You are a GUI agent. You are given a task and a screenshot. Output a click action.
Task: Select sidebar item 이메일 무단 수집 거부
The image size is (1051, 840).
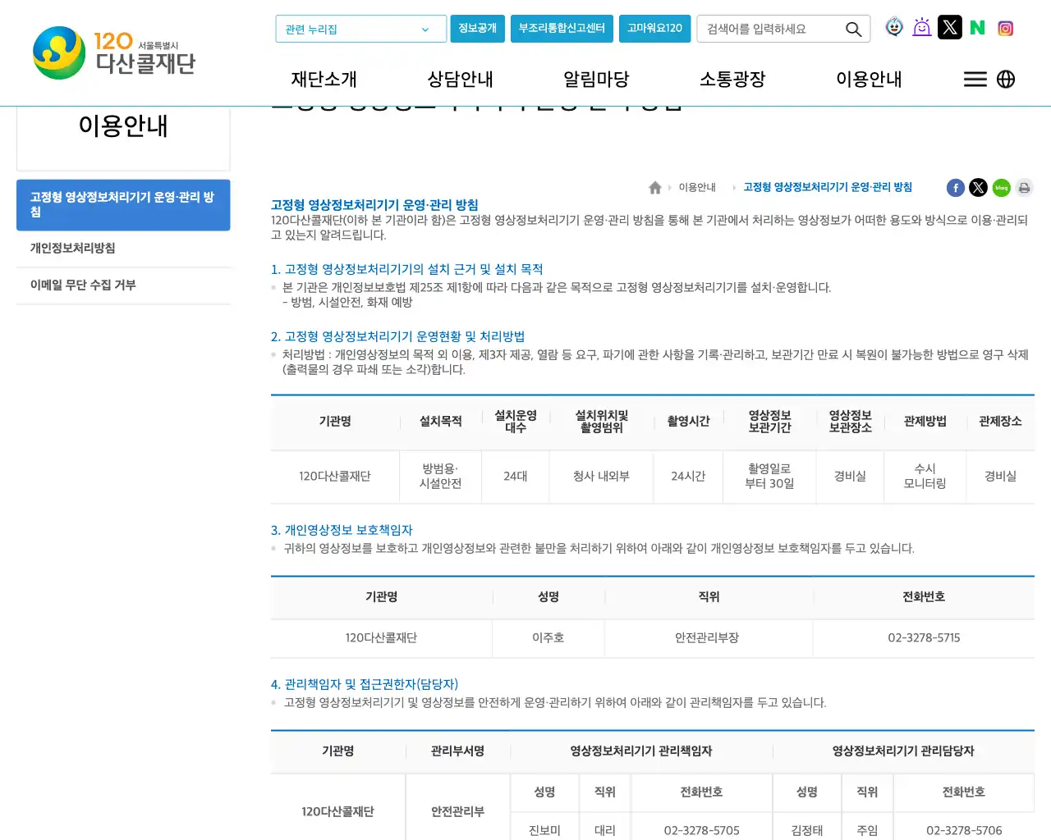[123, 285]
